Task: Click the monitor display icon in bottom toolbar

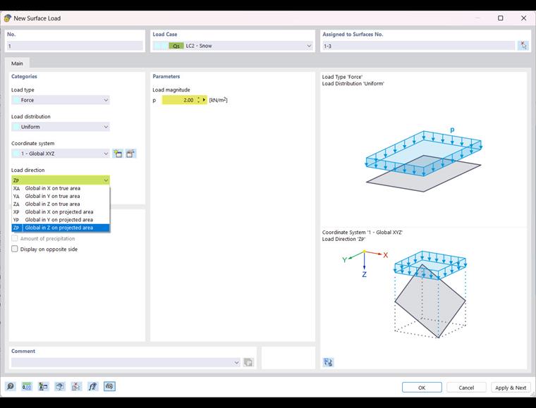Action: pos(60,386)
